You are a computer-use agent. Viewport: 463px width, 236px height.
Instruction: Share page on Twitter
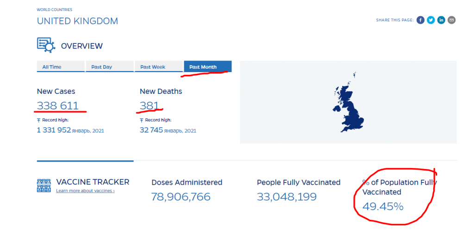(x=431, y=20)
